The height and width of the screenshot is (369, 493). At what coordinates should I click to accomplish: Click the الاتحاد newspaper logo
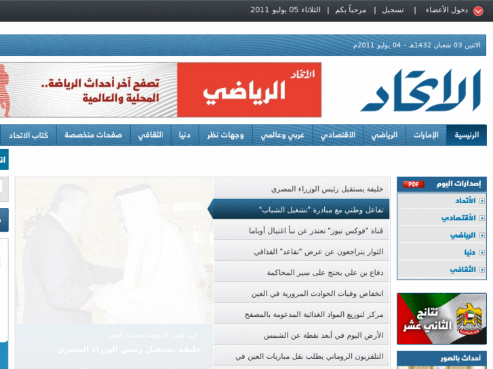click(x=421, y=91)
